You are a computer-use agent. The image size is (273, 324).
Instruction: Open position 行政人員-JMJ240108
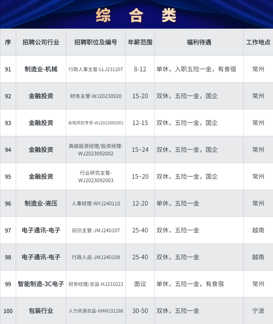tap(96, 257)
